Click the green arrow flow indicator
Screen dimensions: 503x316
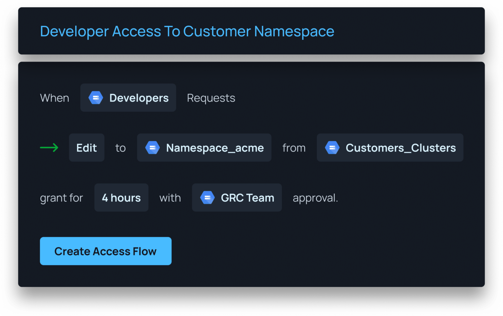[x=49, y=148]
